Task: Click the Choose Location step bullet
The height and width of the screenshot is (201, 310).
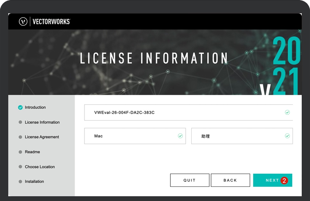Action: [x=20, y=167]
